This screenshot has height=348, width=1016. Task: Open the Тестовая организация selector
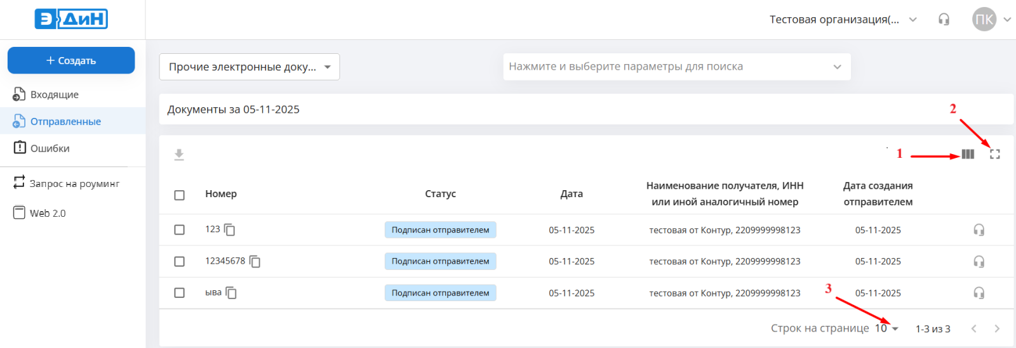click(843, 20)
